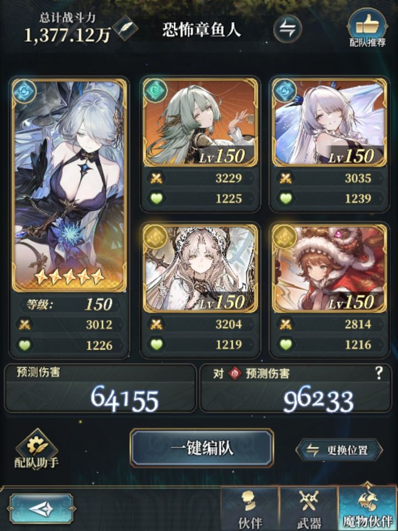398x531 pixels.
Task: Click the 更换位置 swap position button
Action: point(339,450)
